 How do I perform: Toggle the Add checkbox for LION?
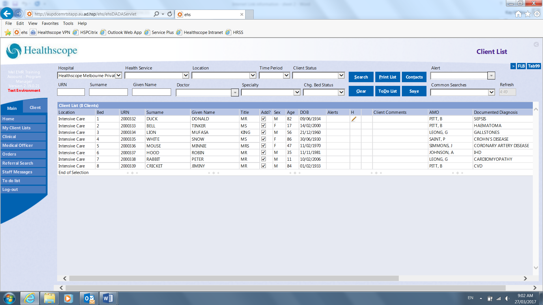(x=264, y=132)
